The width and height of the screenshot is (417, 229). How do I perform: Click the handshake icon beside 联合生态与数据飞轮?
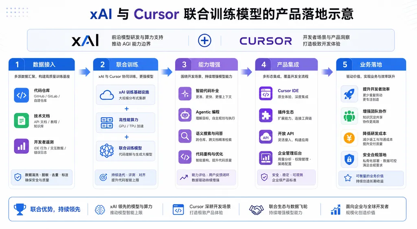coord(257,209)
